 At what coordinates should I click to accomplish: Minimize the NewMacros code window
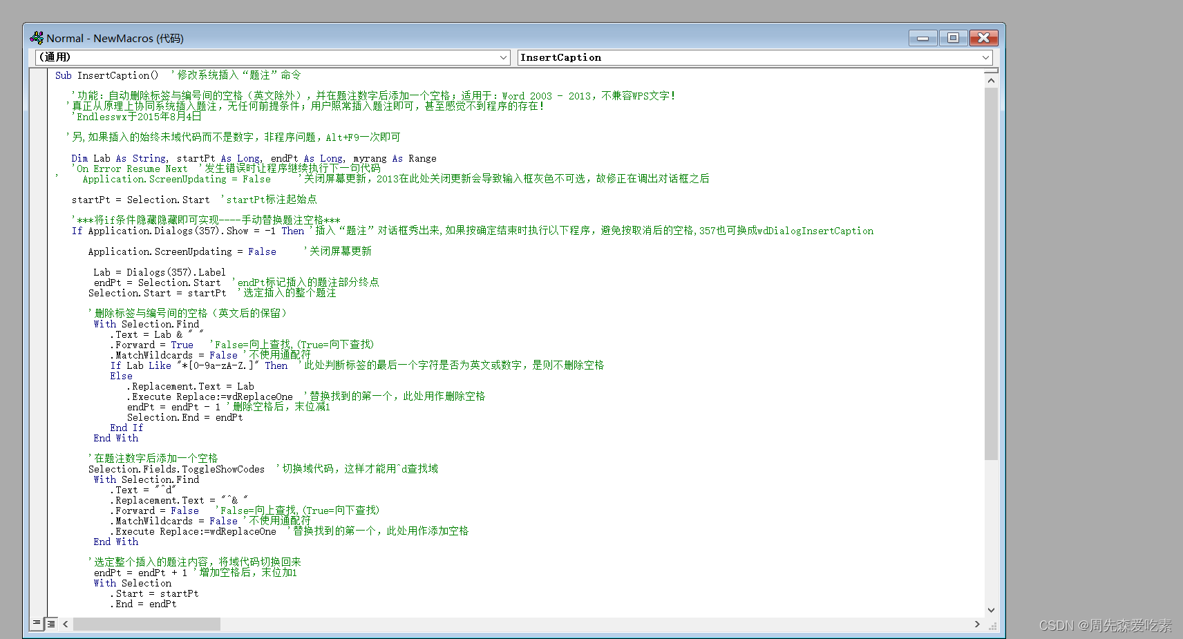(922, 38)
